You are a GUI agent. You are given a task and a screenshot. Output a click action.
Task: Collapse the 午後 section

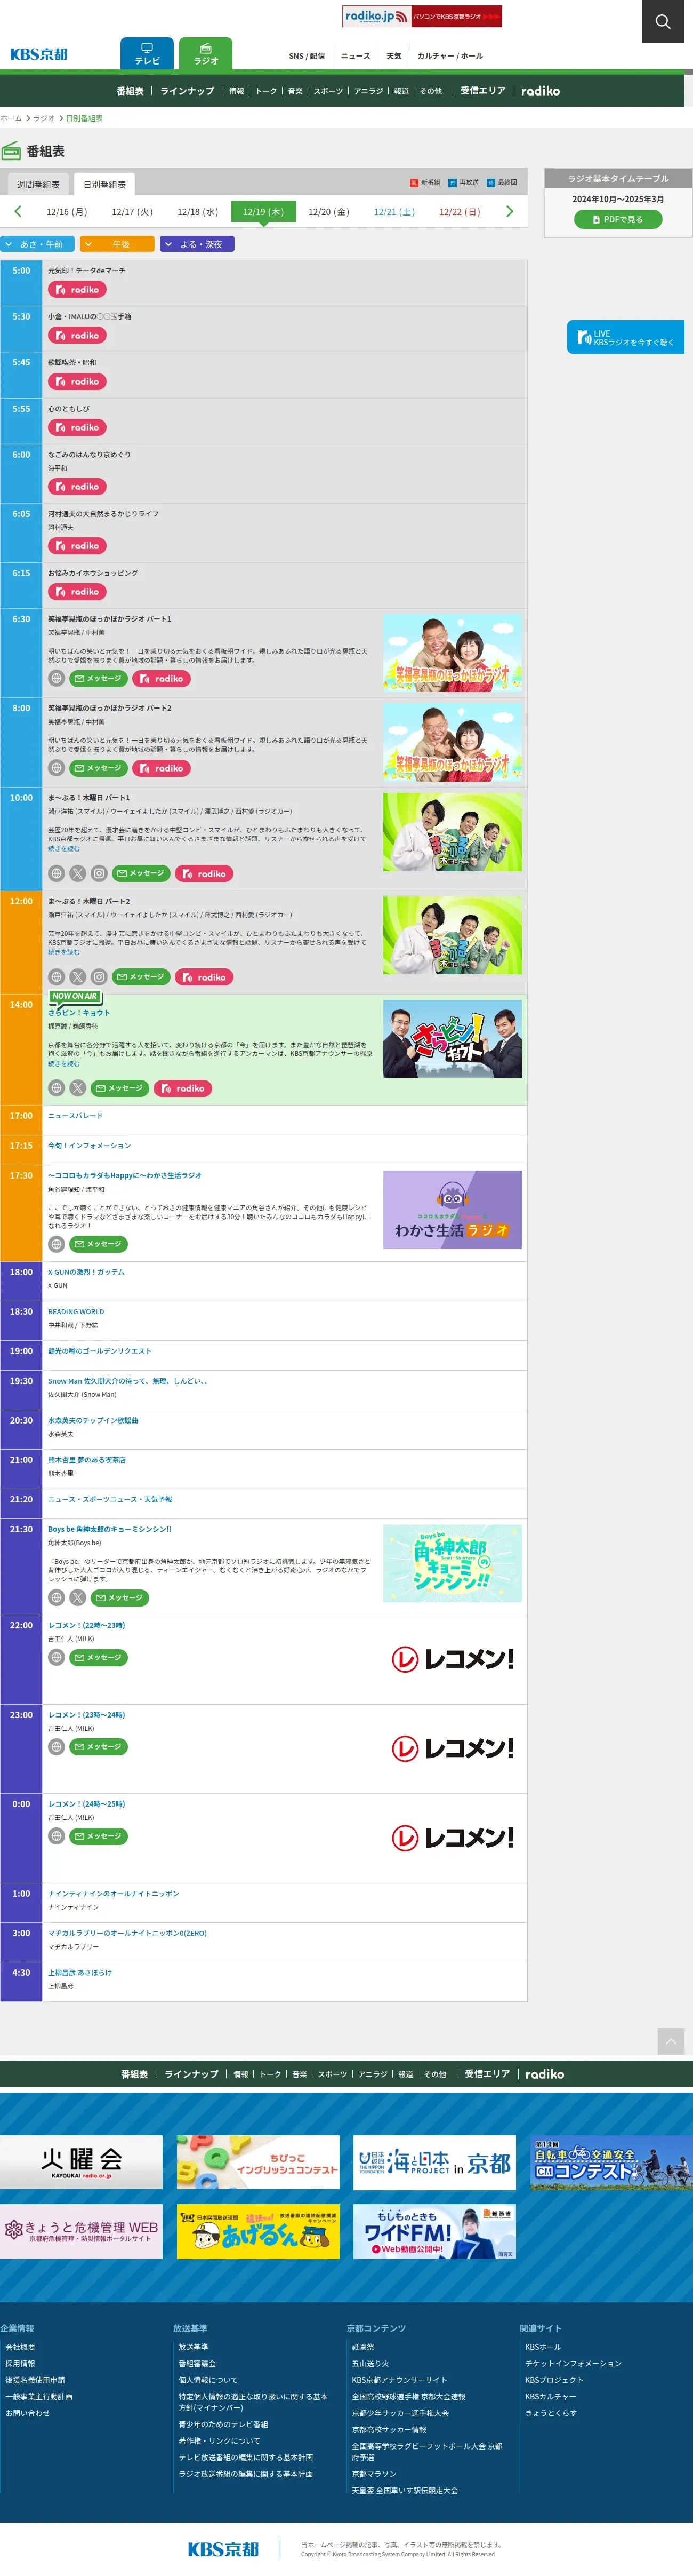(x=117, y=244)
